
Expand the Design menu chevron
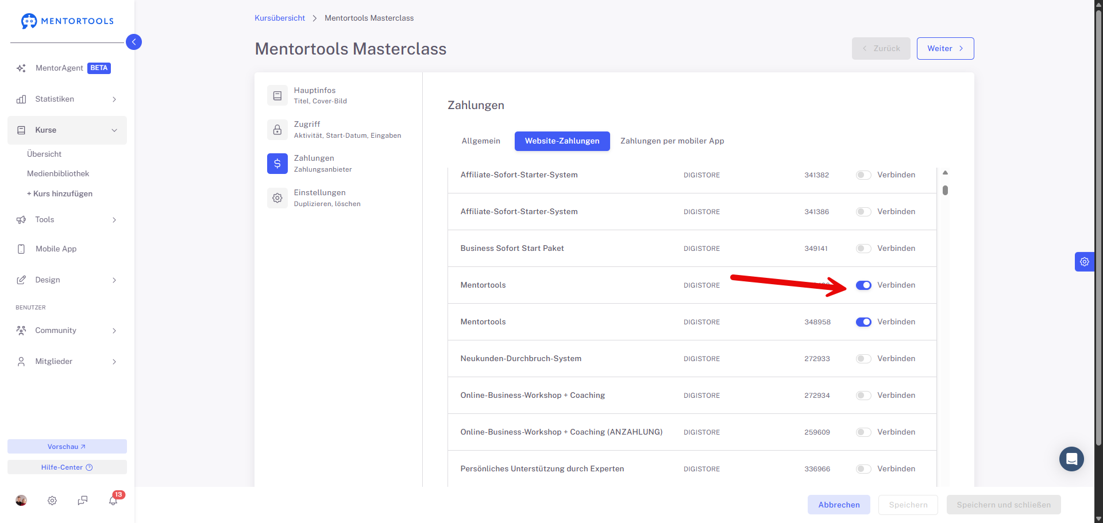click(114, 280)
